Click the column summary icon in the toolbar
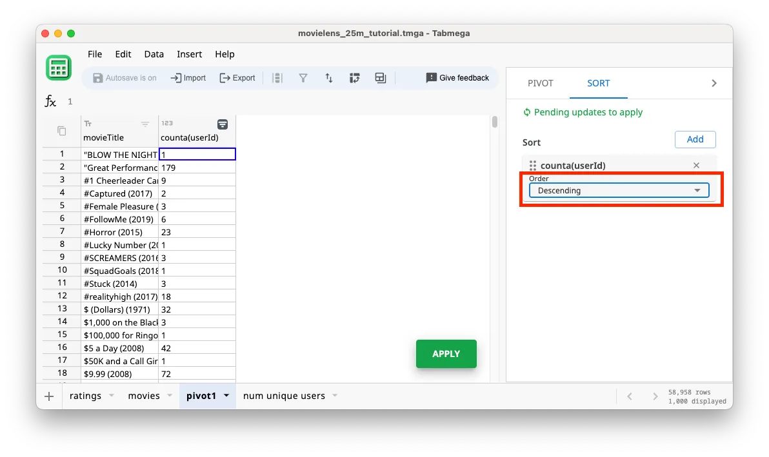Image resolution: width=769 pixels, height=457 pixels. (x=277, y=77)
